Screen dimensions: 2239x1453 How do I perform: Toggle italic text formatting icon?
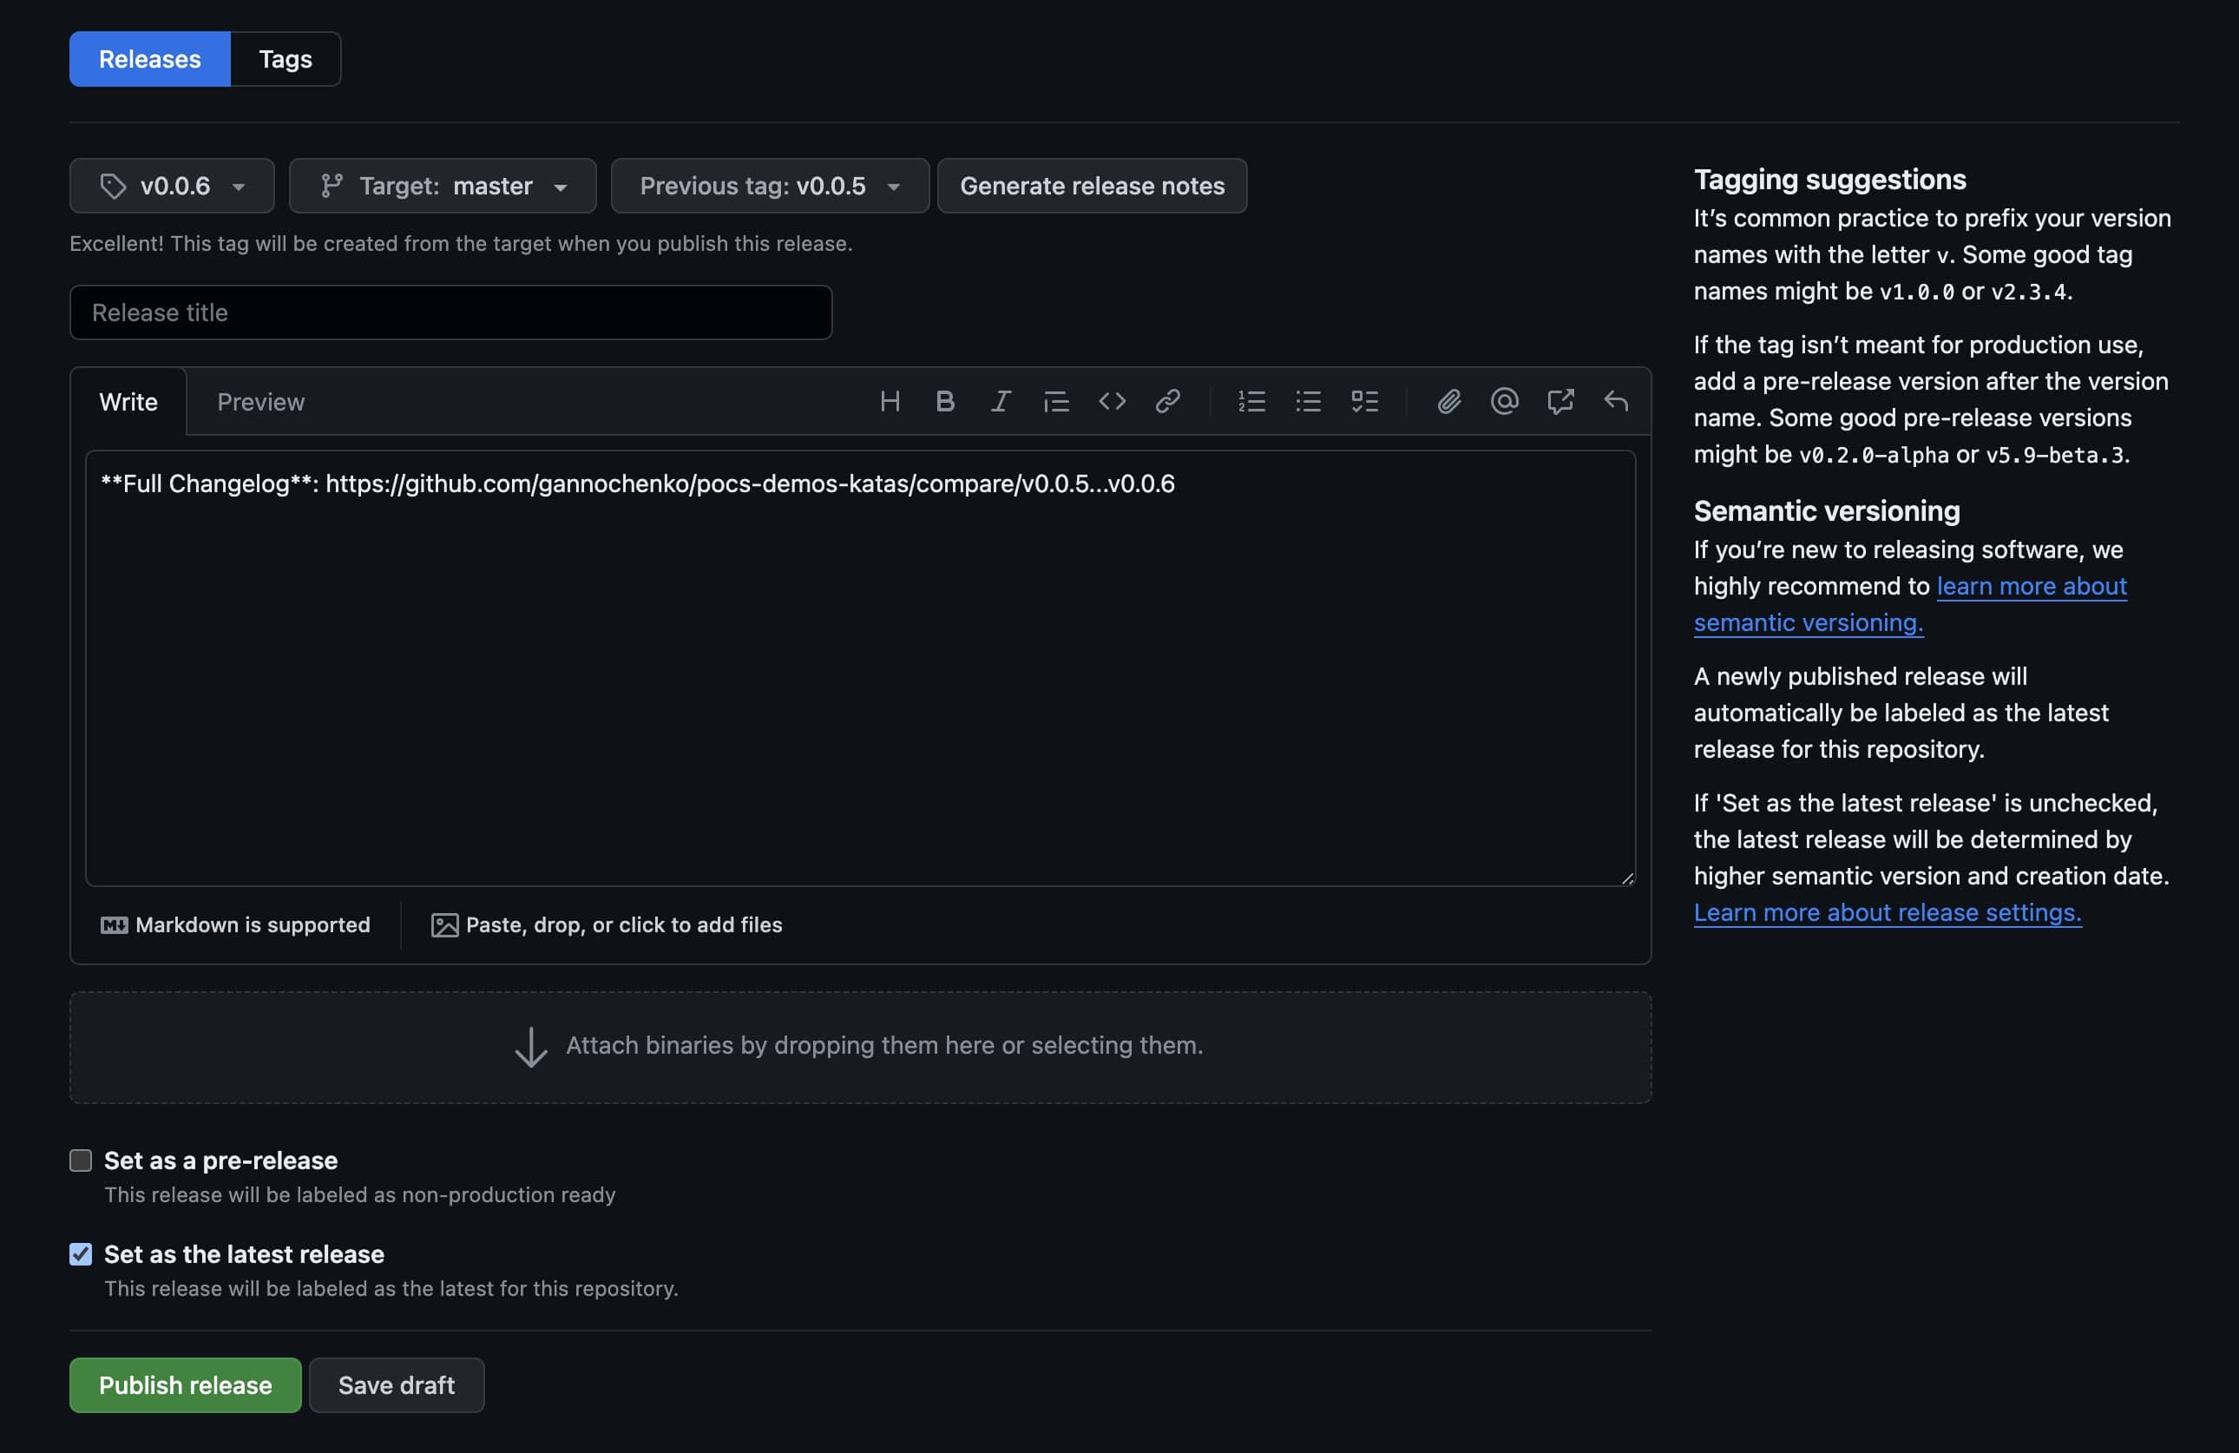click(x=1000, y=402)
